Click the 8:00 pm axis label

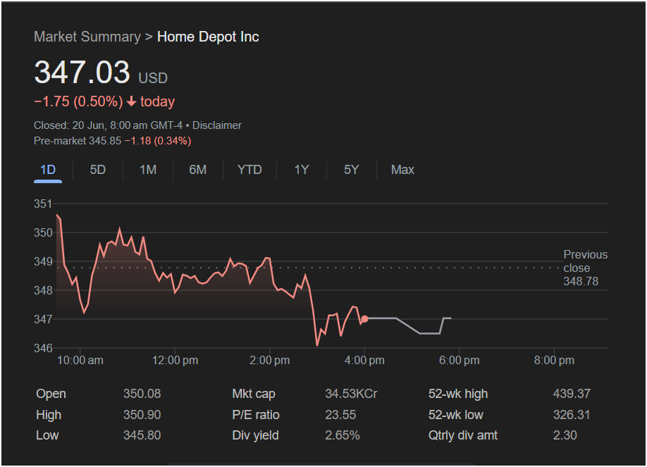[x=554, y=360]
